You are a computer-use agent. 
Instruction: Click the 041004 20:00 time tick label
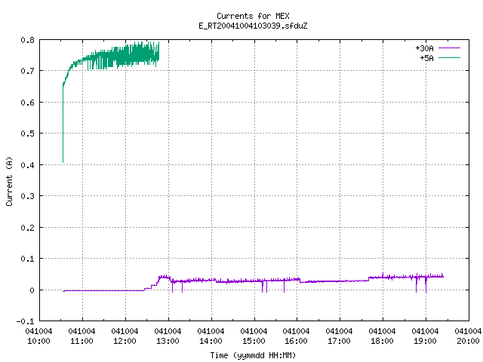click(x=468, y=336)
